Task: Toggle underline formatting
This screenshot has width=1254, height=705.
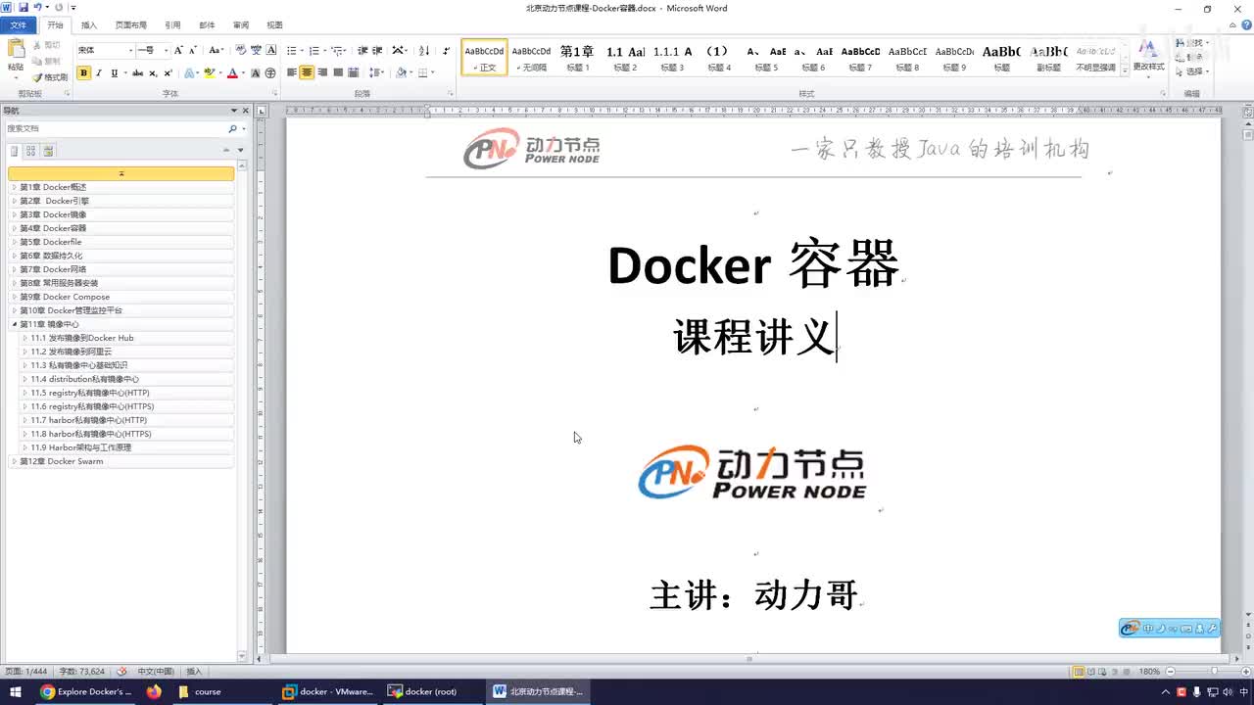Action: point(114,73)
